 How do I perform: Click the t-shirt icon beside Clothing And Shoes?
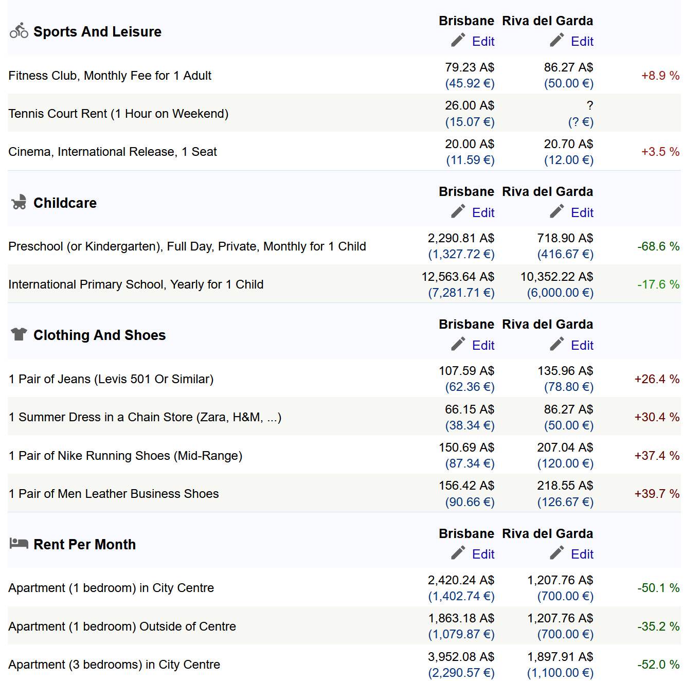coord(19,334)
